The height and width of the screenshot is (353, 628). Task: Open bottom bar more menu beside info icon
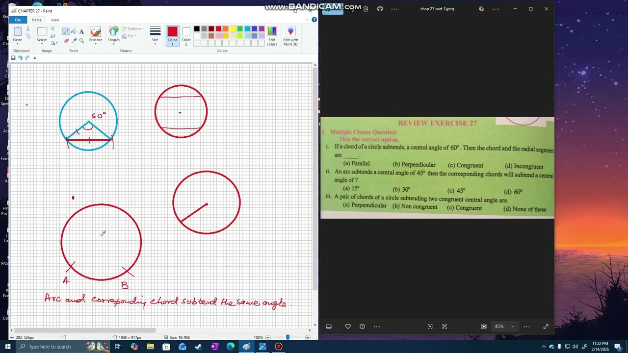[x=377, y=327]
